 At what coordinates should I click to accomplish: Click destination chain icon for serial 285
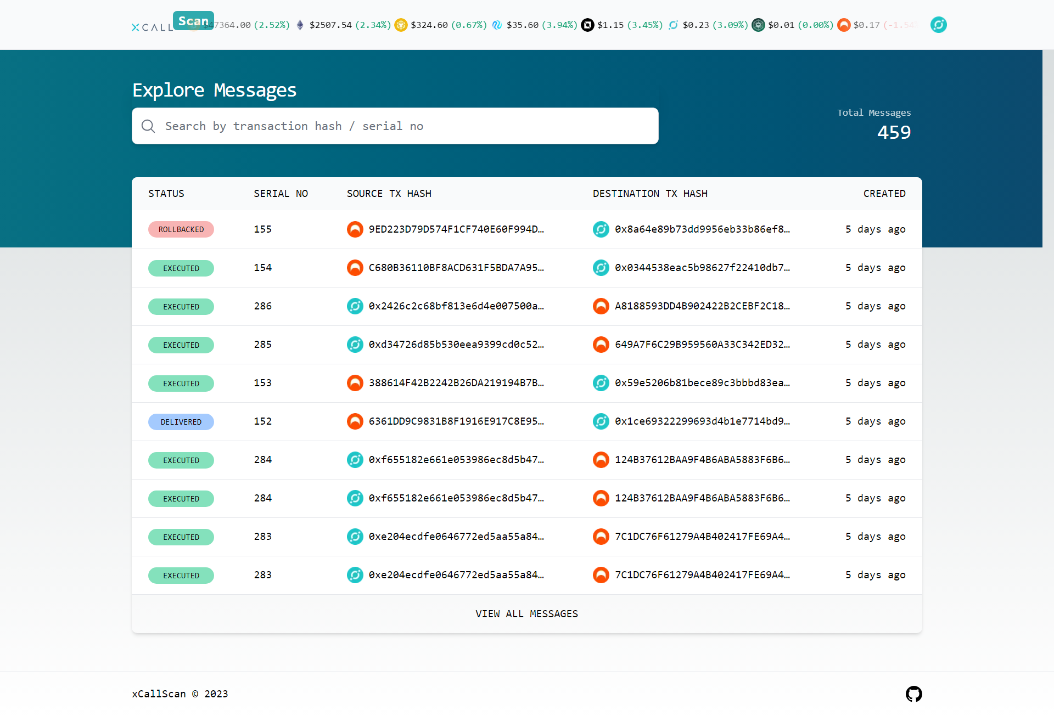coord(601,345)
